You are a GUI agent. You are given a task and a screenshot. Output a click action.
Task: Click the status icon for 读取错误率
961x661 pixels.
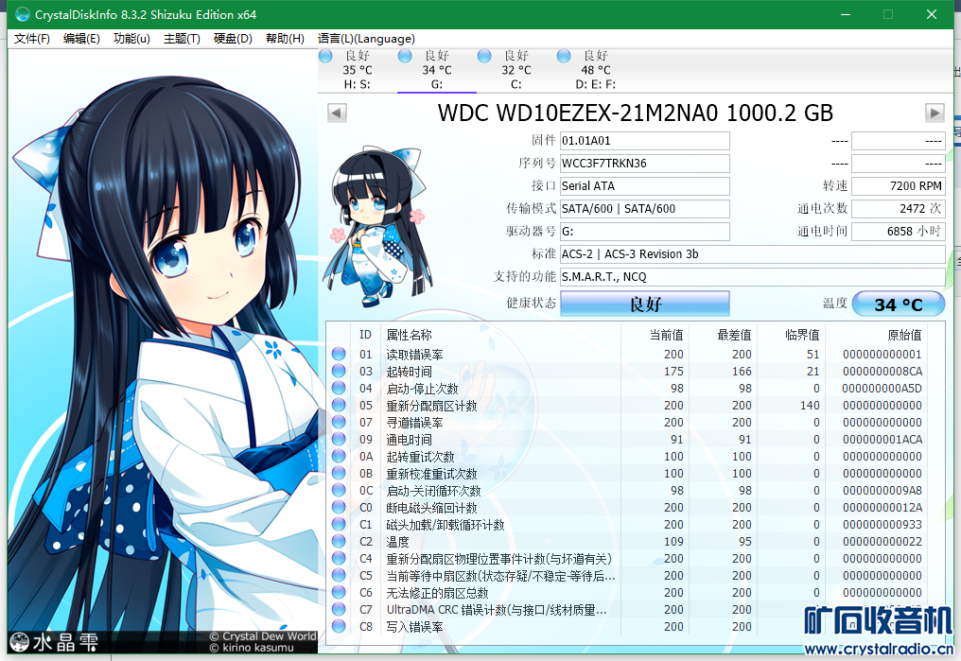click(339, 354)
